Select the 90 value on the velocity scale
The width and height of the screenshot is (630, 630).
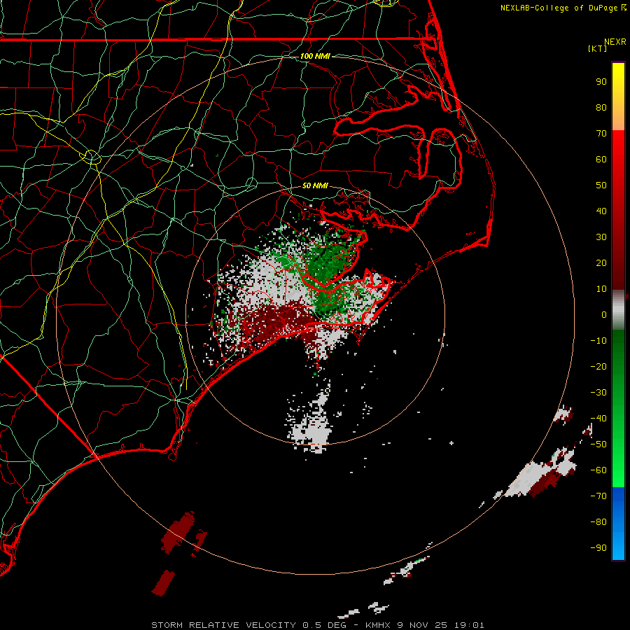click(601, 82)
